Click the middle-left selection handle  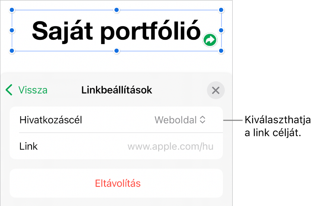pyautogui.click(x=12, y=30)
